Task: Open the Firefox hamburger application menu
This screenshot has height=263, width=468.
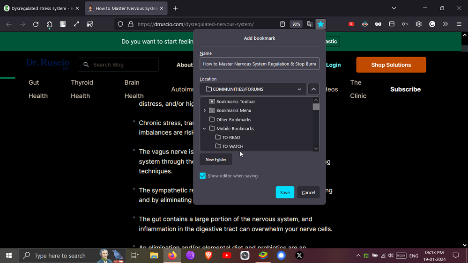Action: (x=459, y=24)
